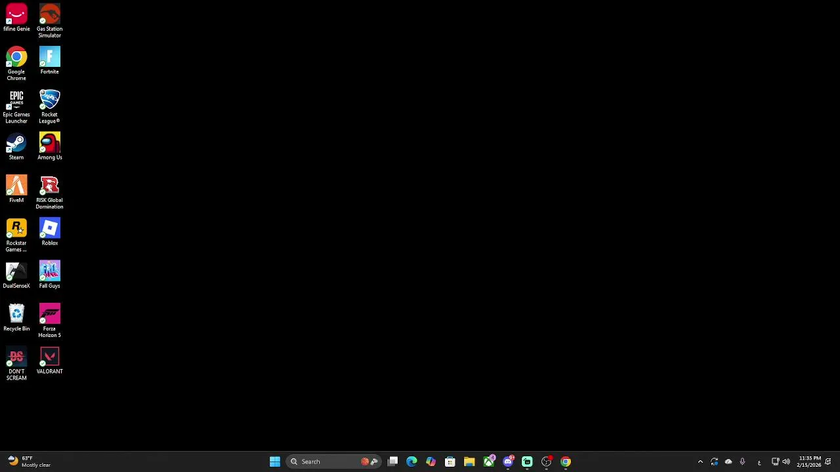Select the Recycle Bin icon
This screenshot has width=840, height=472.
pyautogui.click(x=16, y=318)
